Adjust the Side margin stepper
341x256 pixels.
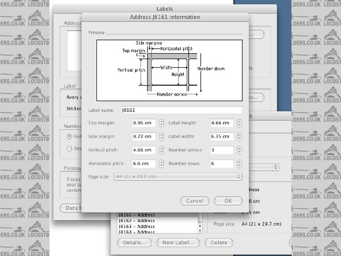click(160, 137)
